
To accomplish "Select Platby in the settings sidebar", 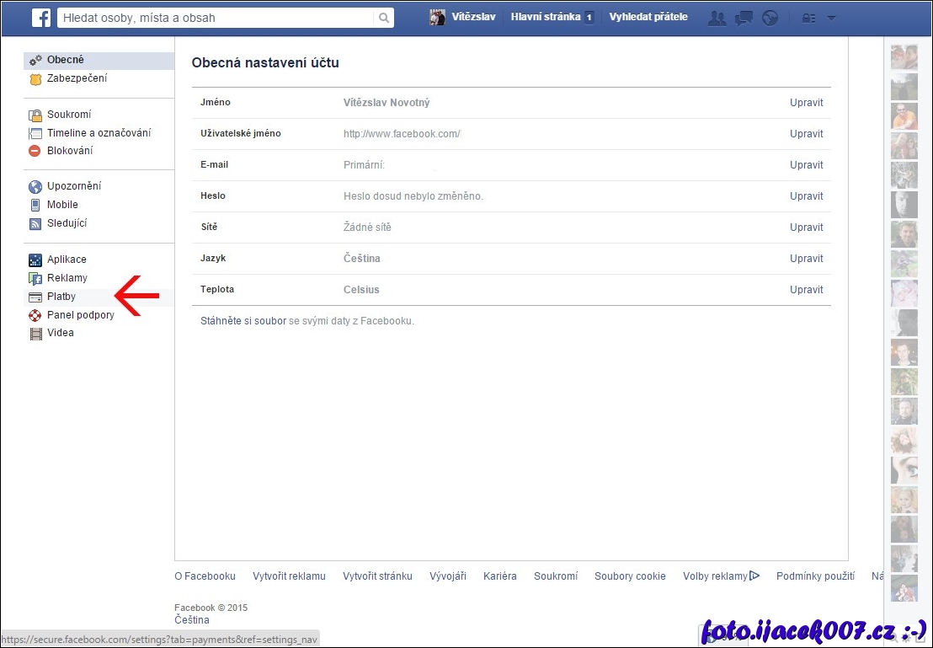I will [61, 297].
